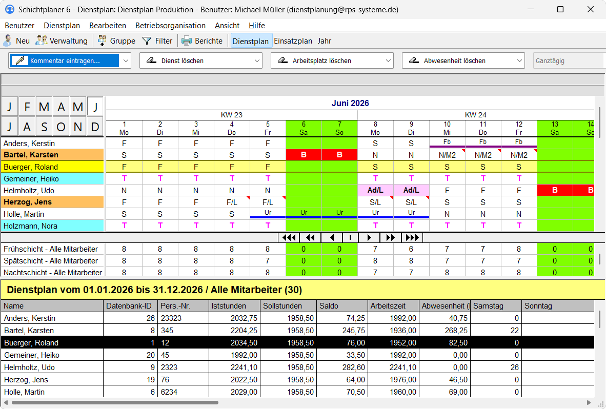Select the September month button S

tap(44, 127)
